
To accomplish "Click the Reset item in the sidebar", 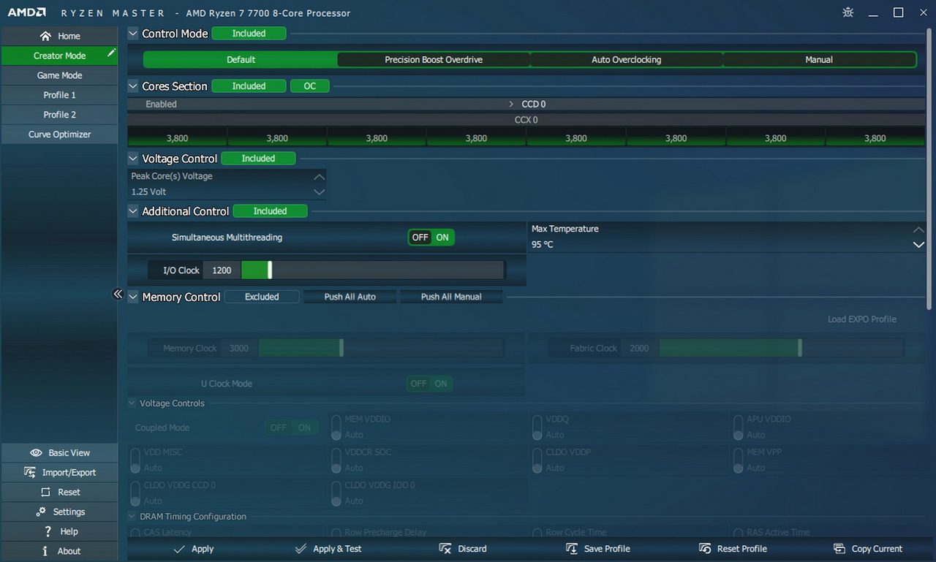I will tap(59, 492).
